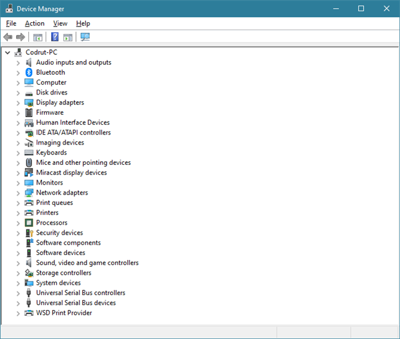Click the Bluetooth category icon
This screenshot has height=339, width=400.
point(28,72)
